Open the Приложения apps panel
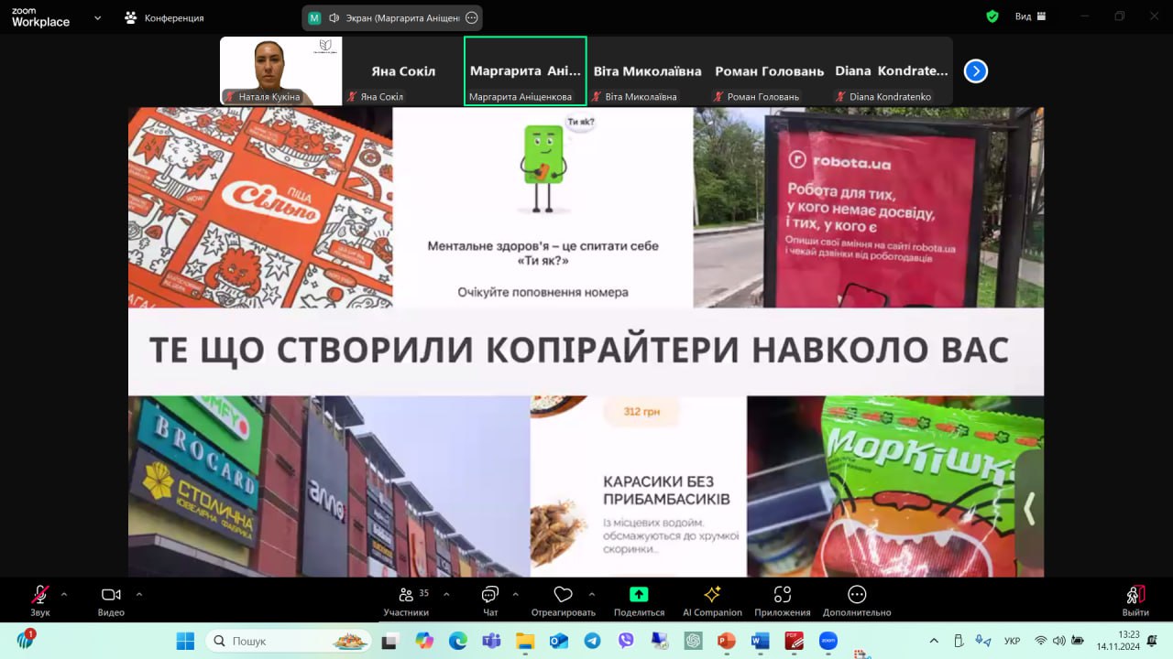The image size is (1173, 659). coord(783,600)
